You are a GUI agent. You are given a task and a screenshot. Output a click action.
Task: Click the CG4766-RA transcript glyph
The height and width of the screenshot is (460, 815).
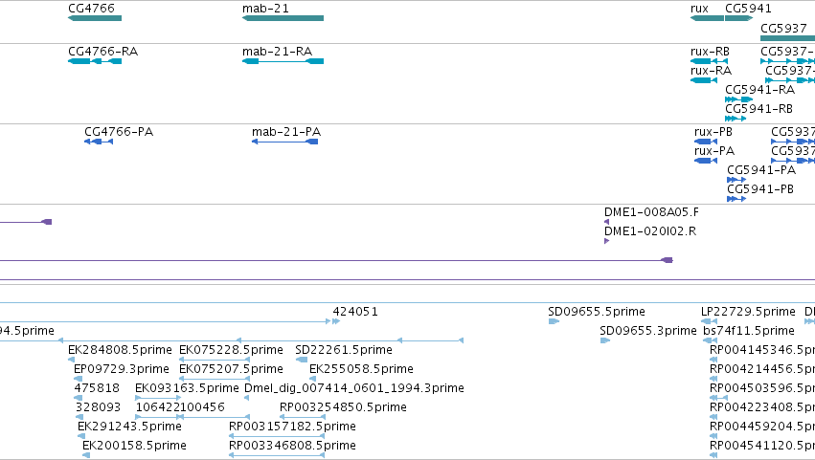[95, 61]
